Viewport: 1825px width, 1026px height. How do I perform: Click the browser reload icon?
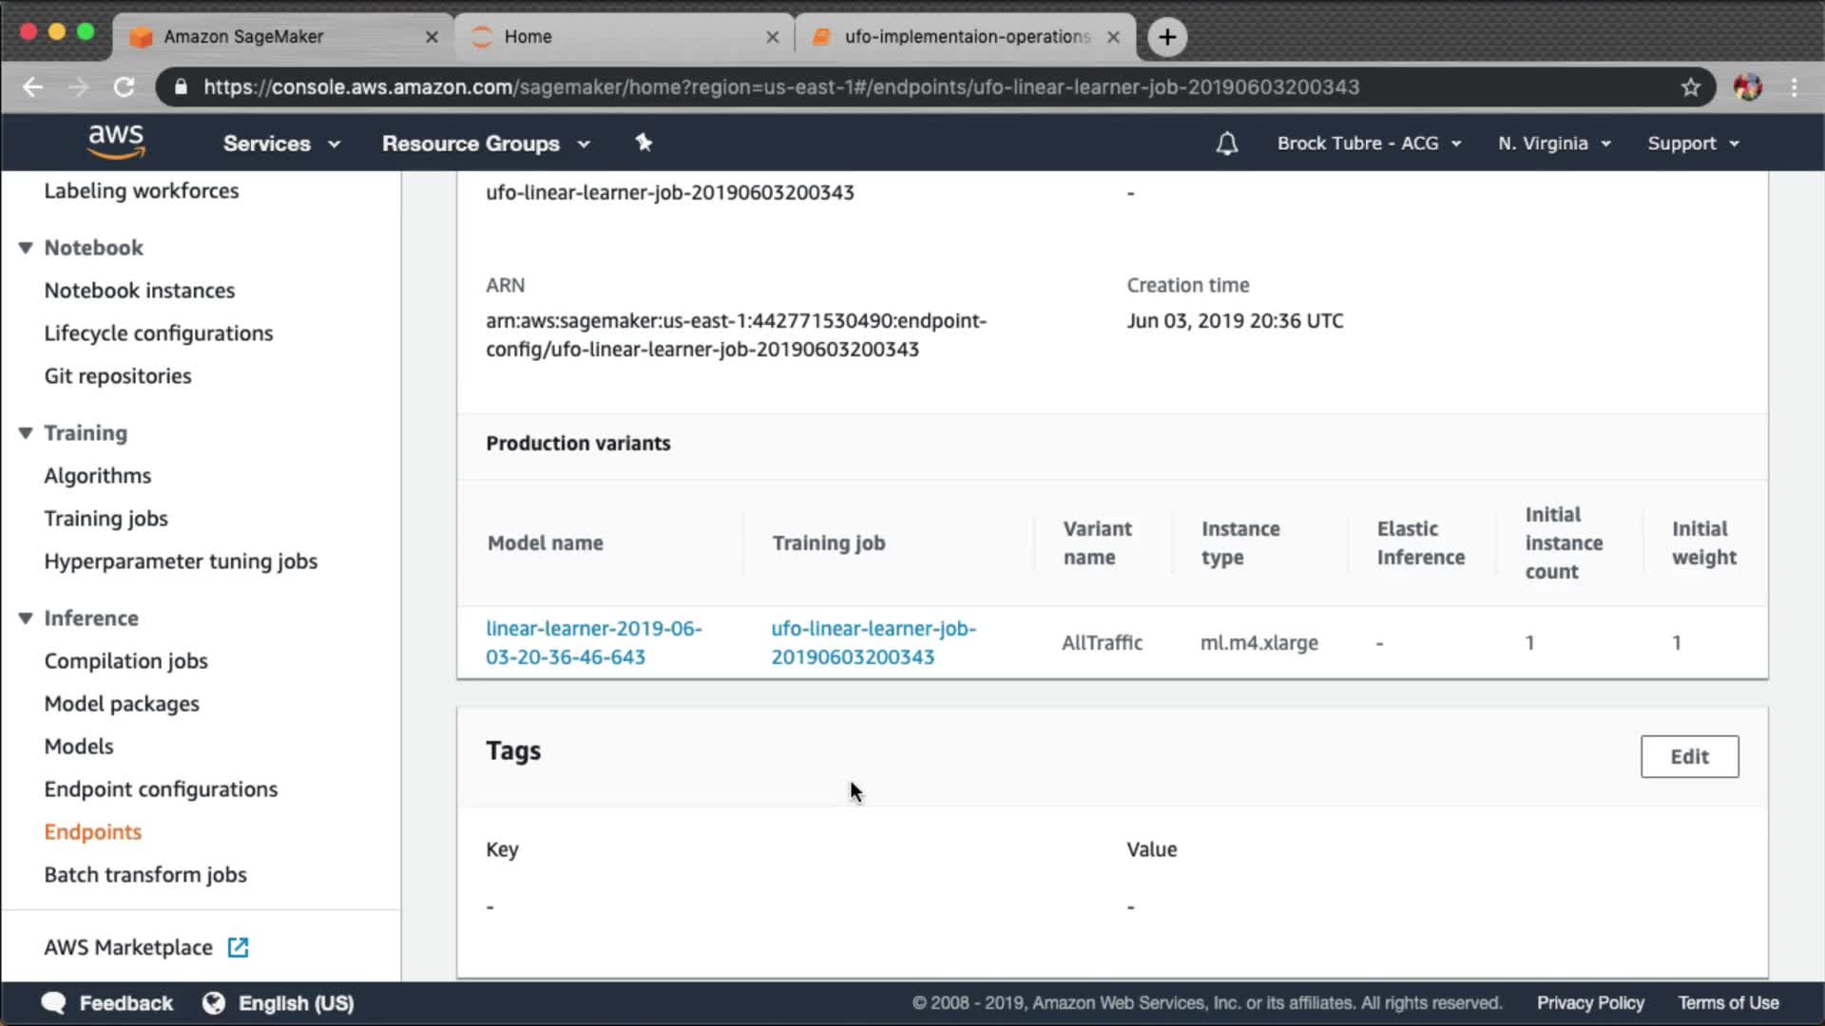(x=125, y=87)
